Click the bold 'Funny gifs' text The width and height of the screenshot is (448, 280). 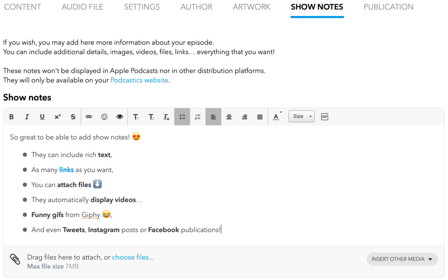pos(47,215)
